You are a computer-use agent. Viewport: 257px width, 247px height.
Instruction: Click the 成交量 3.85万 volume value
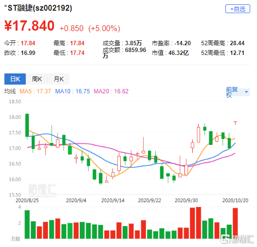pyautogui.click(x=122, y=43)
